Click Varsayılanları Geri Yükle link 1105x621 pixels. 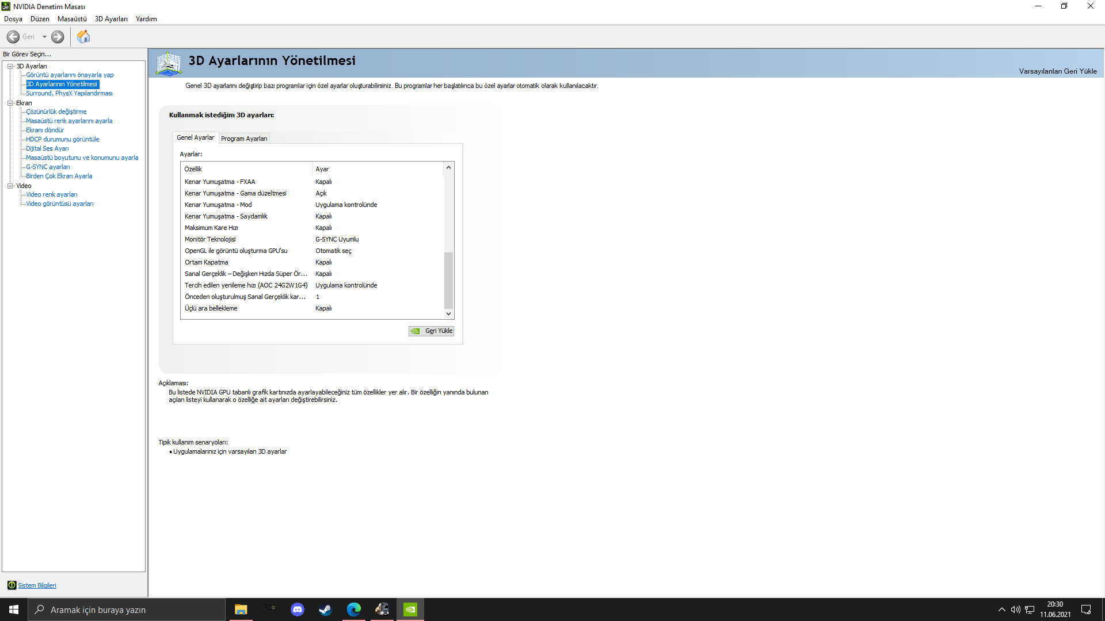point(1057,71)
